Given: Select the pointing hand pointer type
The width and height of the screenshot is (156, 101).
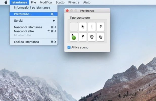Looking at the screenshot, I should (101, 37).
